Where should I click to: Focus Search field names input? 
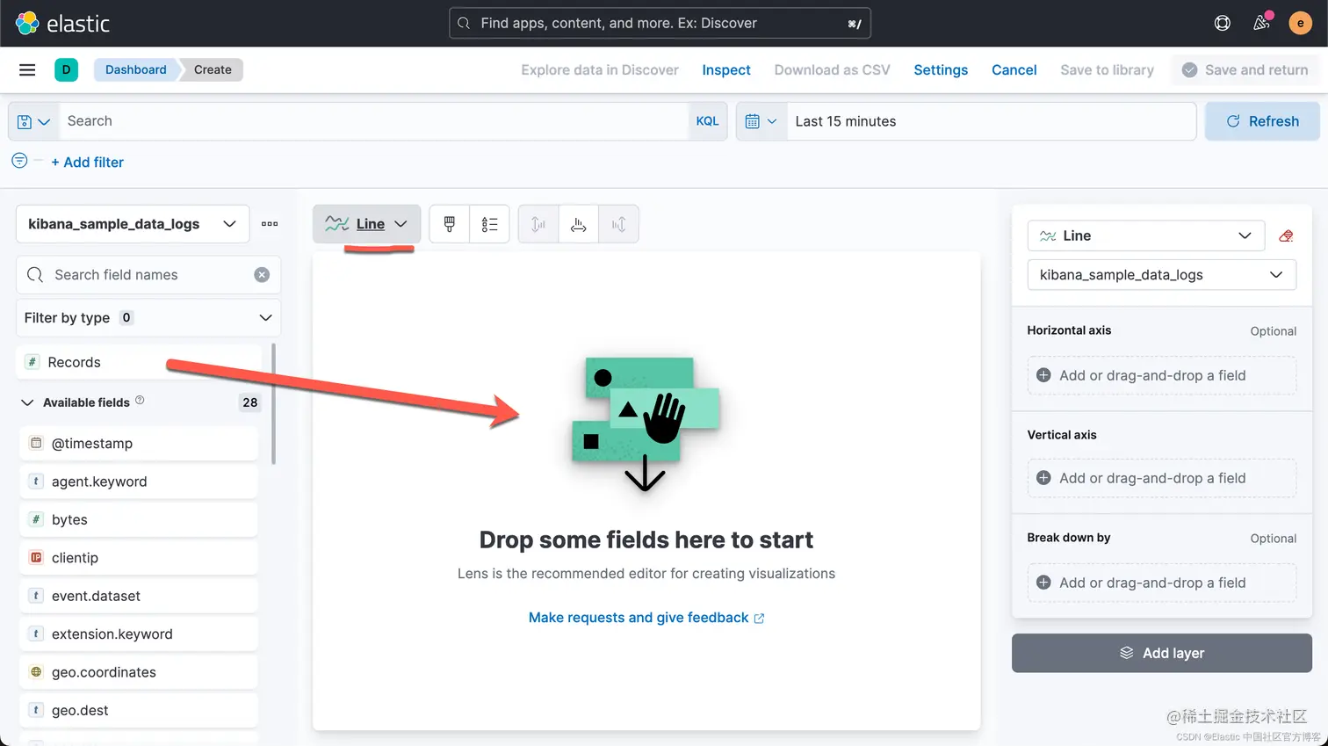click(x=148, y=275)
